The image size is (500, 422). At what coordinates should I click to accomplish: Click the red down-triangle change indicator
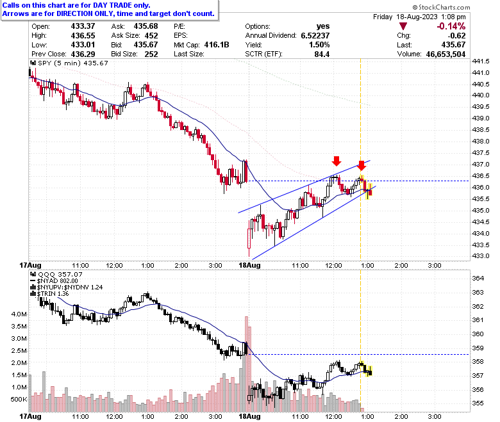click(x=403, y=26)
